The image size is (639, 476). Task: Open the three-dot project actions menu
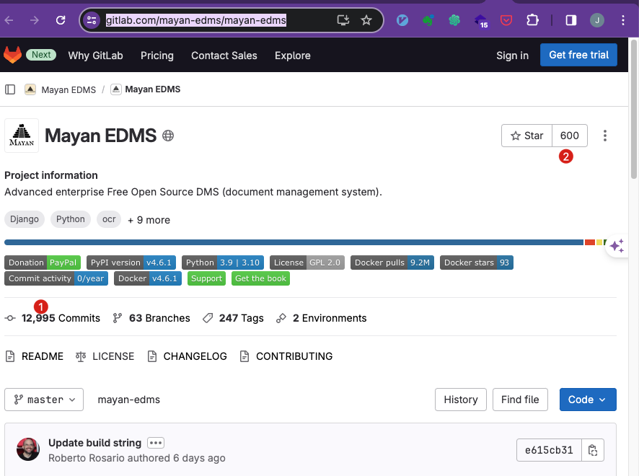[x=605, y=136]
